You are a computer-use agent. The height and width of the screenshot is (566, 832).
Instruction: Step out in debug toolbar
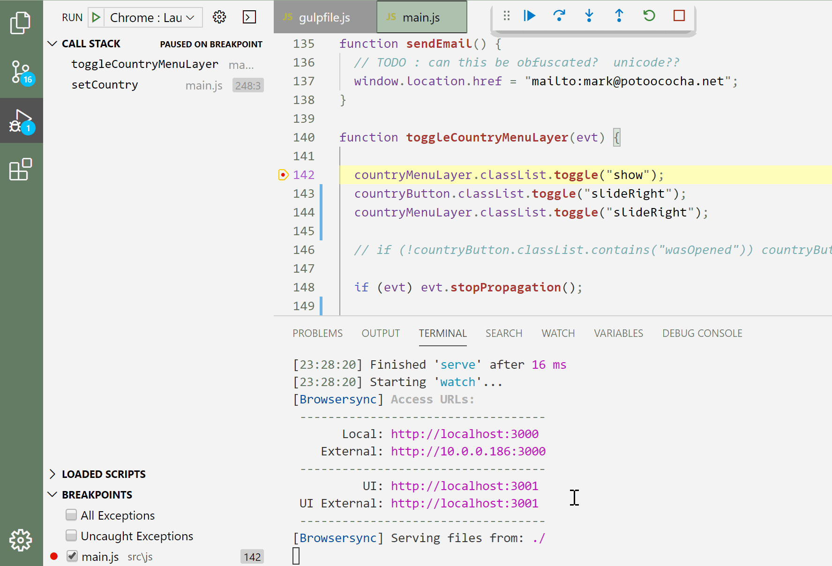coord(619,16)
